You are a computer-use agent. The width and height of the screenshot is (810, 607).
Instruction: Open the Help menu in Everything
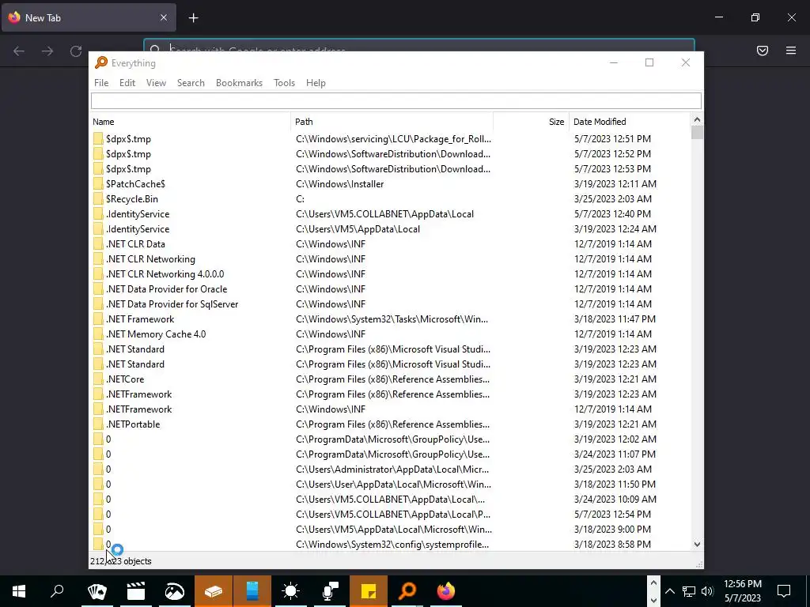[316, 82]
